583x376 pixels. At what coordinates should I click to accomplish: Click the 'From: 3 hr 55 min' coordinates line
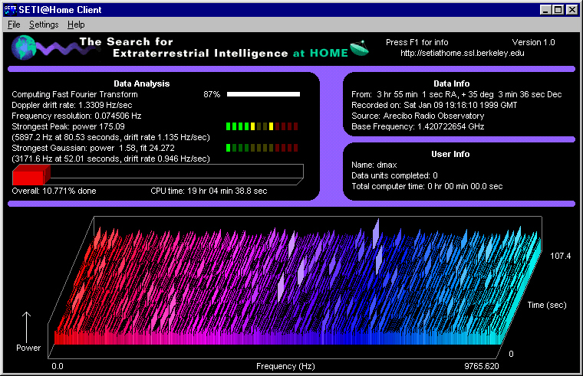tap(456, 95)
